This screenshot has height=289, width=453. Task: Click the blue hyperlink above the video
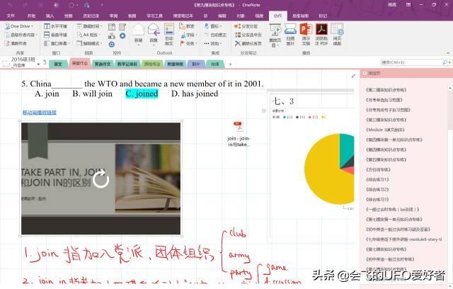(x=40, y=113)
